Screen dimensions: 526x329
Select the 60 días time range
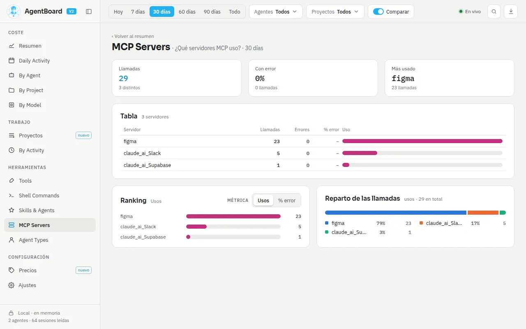(x=187, y=12)
